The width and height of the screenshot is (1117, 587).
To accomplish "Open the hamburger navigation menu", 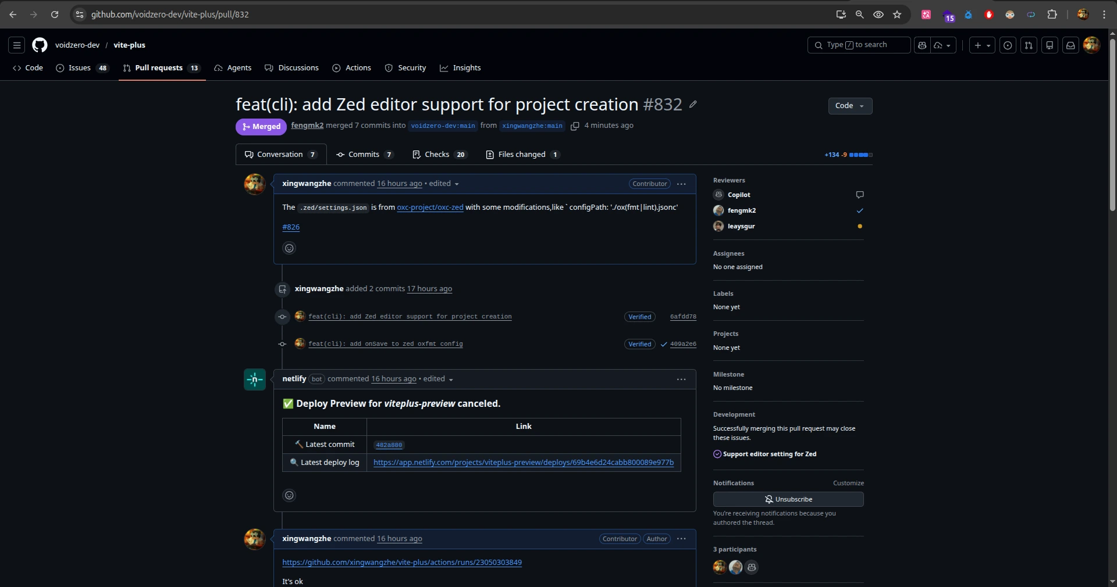I will [x=17, y=45].
